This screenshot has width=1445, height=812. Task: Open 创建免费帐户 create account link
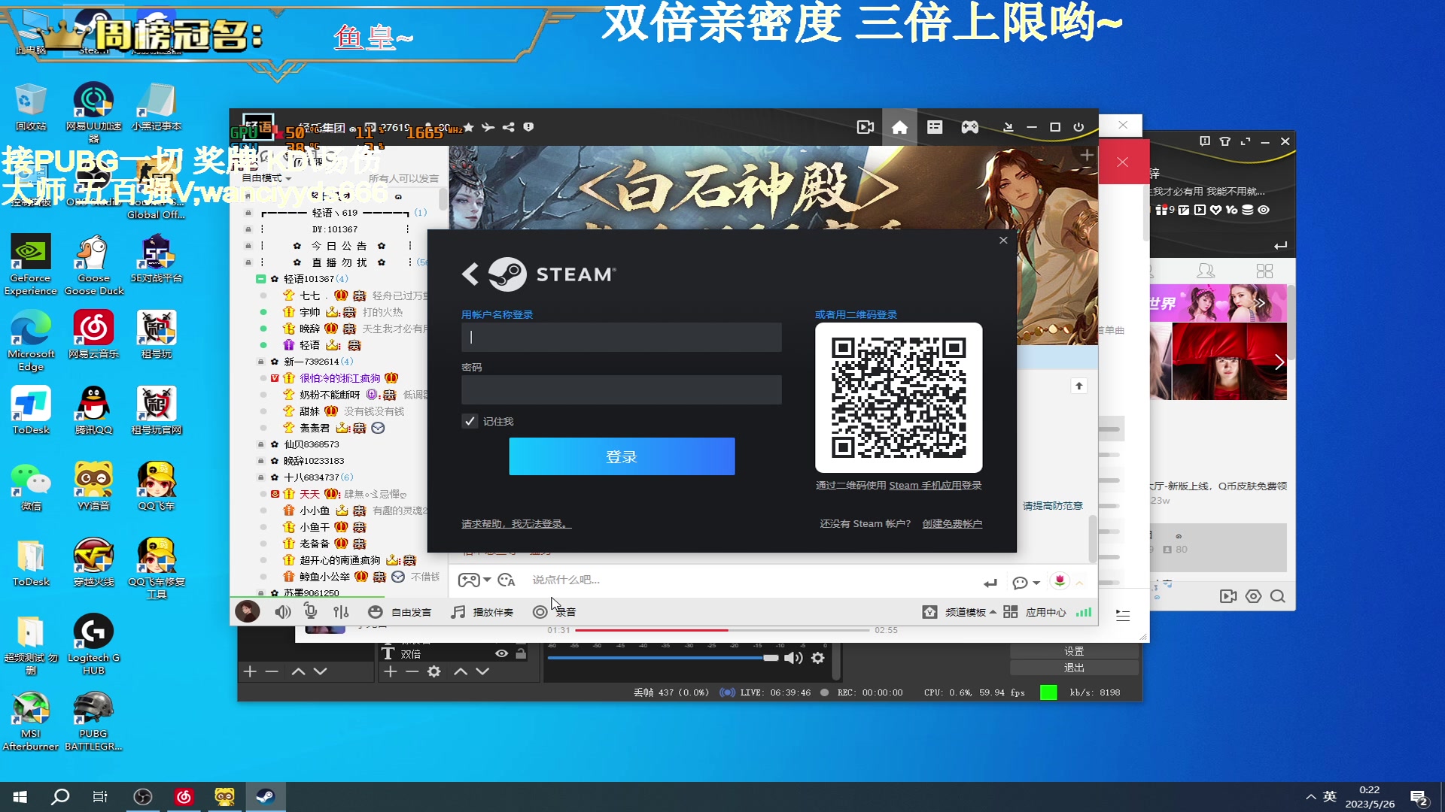(x=952, y=523)
